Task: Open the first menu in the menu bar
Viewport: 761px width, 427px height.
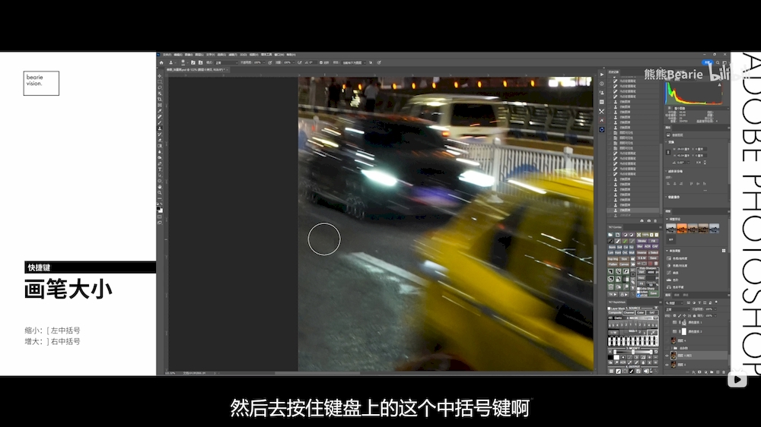Action: 167,55
